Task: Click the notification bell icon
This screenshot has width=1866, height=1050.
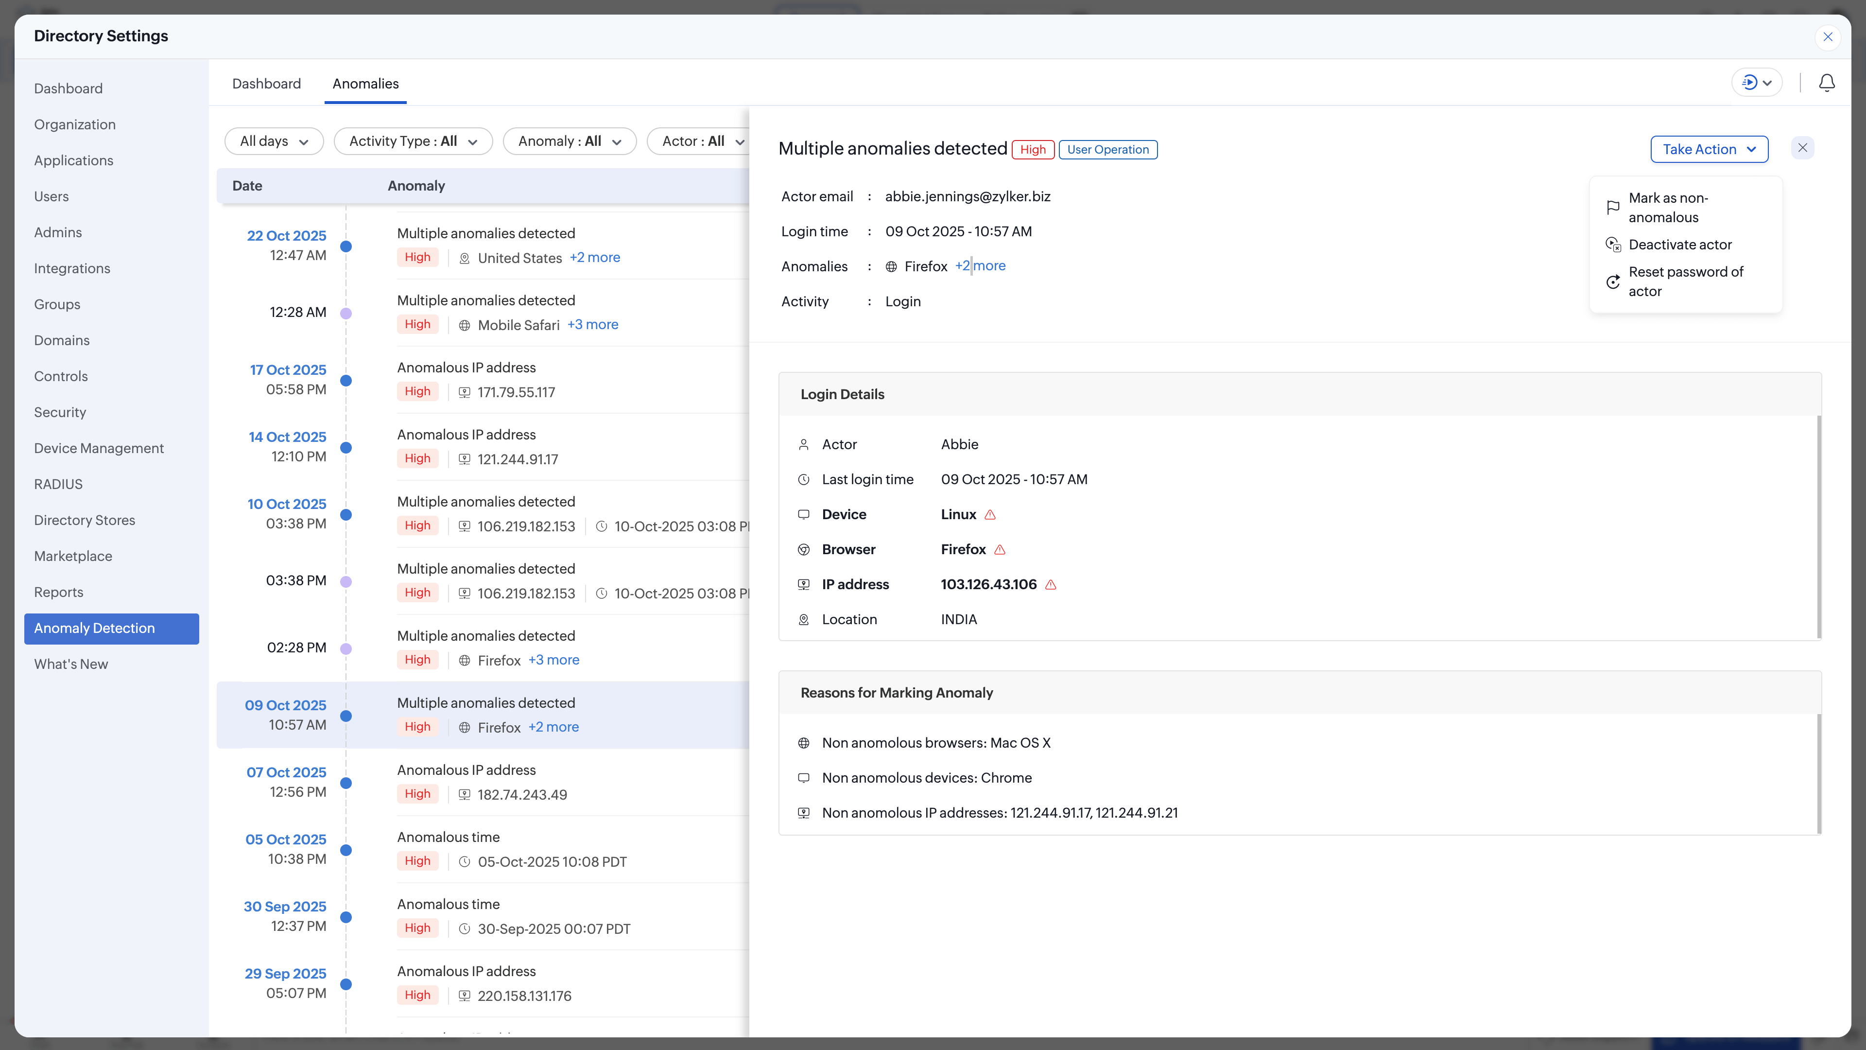Action: [1826, 83]
